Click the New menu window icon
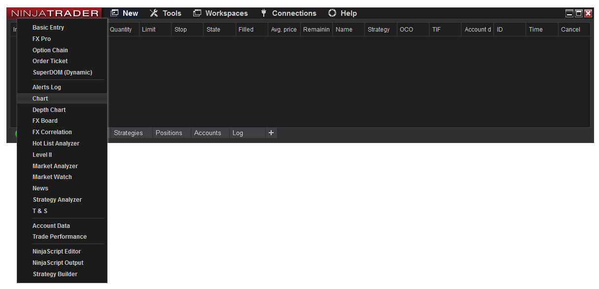The image size is (599, 289). (x=115, y=13)
